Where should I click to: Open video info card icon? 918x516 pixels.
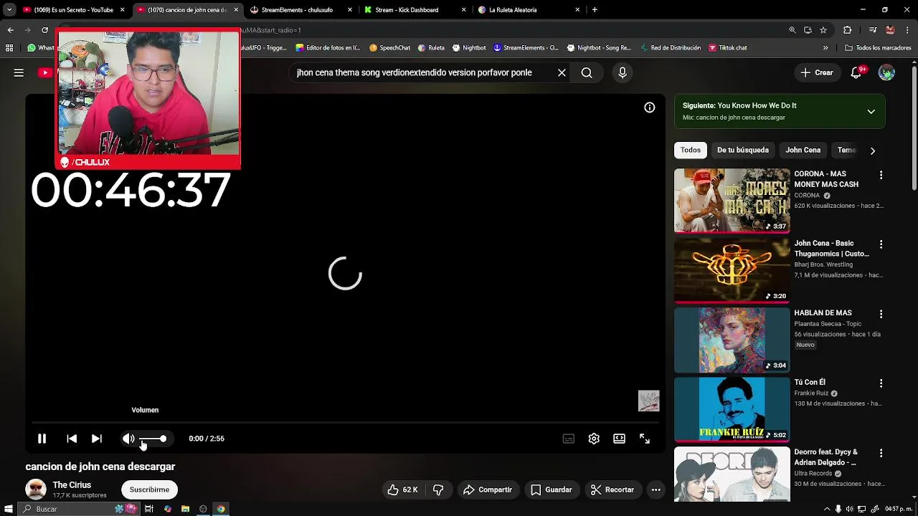[650, 107]
